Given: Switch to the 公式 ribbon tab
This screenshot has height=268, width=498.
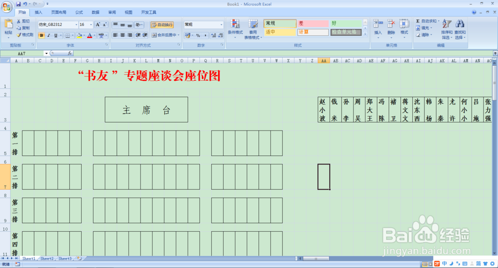Looking at the screenshot, I should click(79, 12).
